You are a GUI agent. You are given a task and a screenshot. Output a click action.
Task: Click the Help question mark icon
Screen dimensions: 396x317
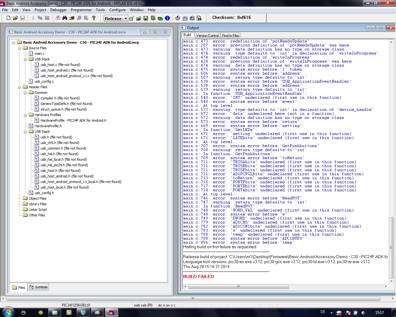click(x=94, y=18)
